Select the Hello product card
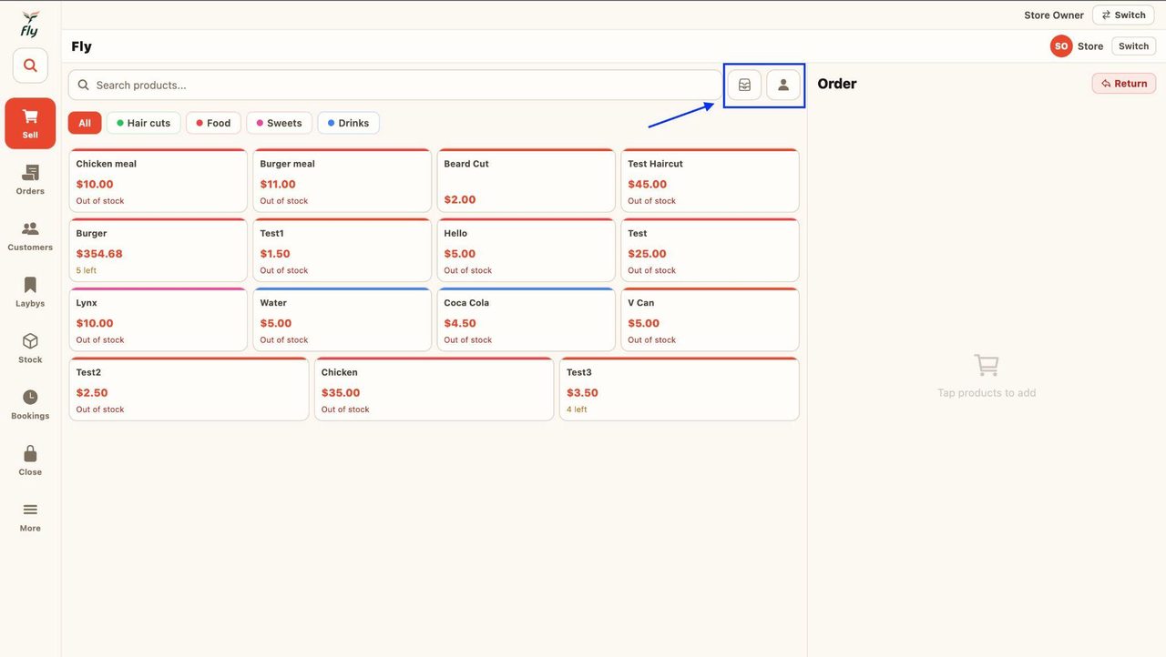The width and height of the screenshot is (1166, 657). [527, 250]
